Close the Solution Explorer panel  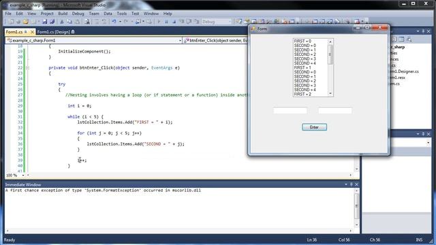429,31
